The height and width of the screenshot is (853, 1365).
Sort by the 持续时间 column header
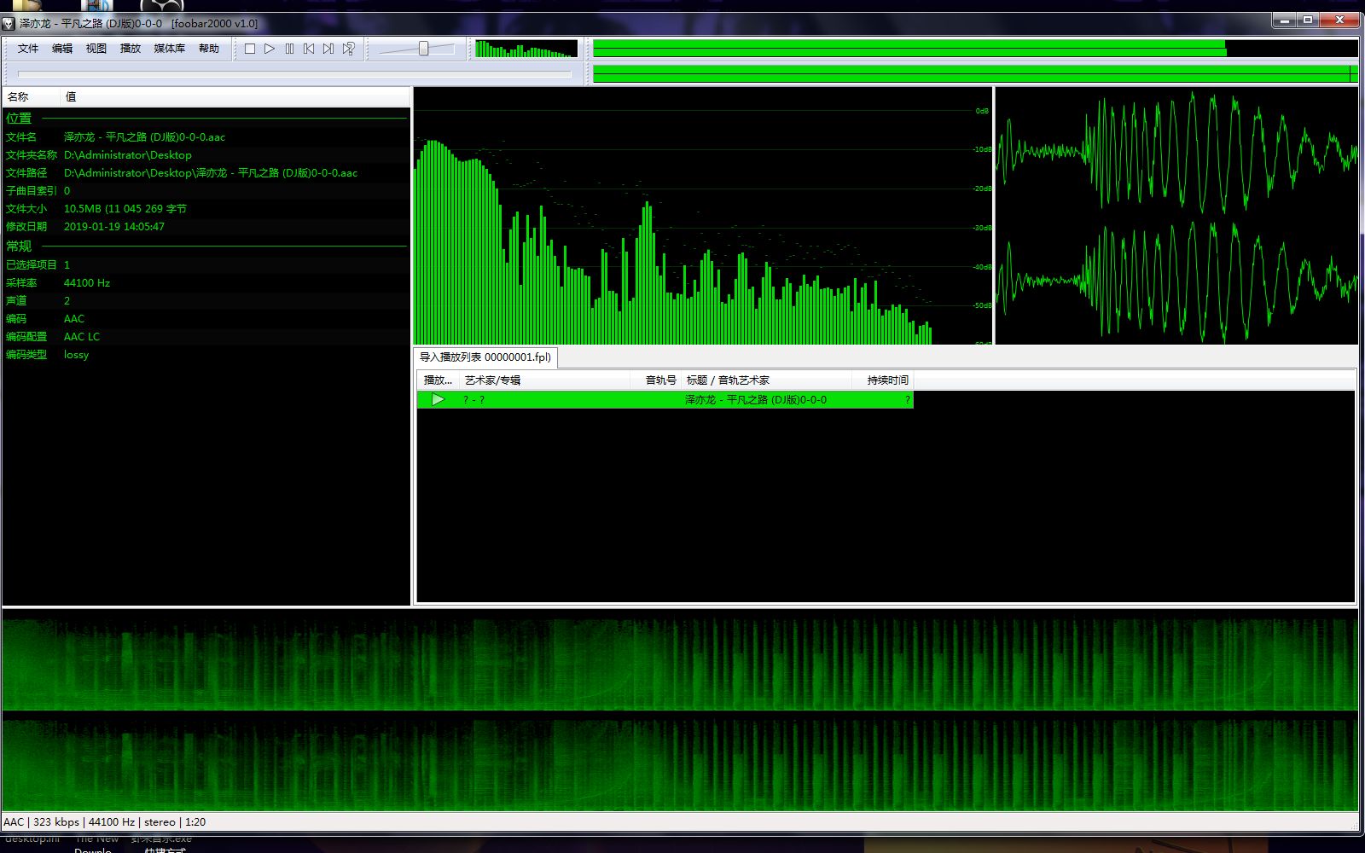(883, 380)
